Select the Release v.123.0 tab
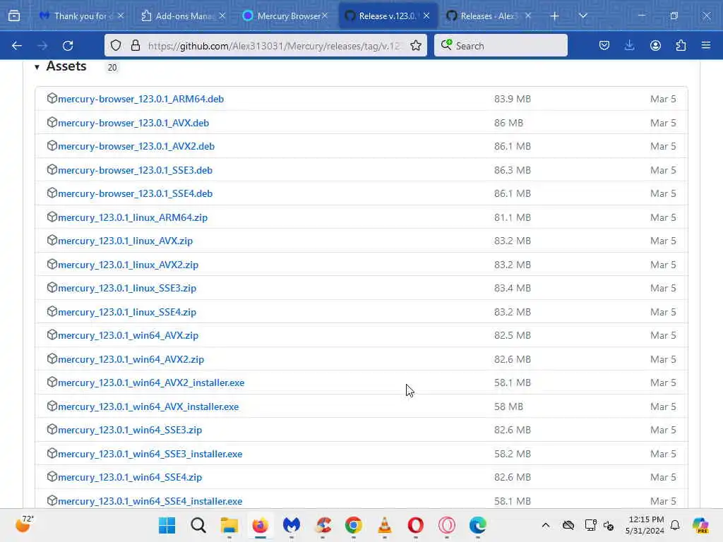Screen dimensions: 723x542 (x=388, y=16)
